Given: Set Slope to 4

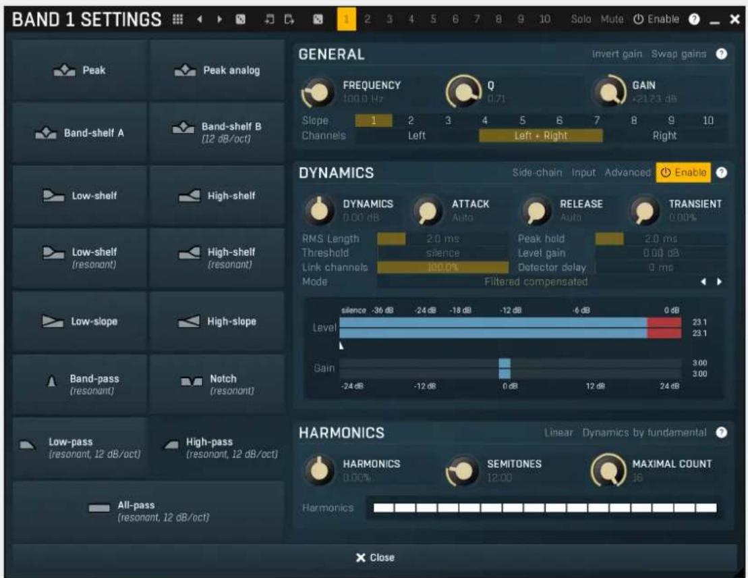Looking at the screenshot, I should (x=485, y=120).
